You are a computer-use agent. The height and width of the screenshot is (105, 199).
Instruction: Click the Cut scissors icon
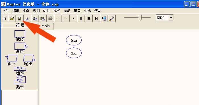click(x=27, y=18)
